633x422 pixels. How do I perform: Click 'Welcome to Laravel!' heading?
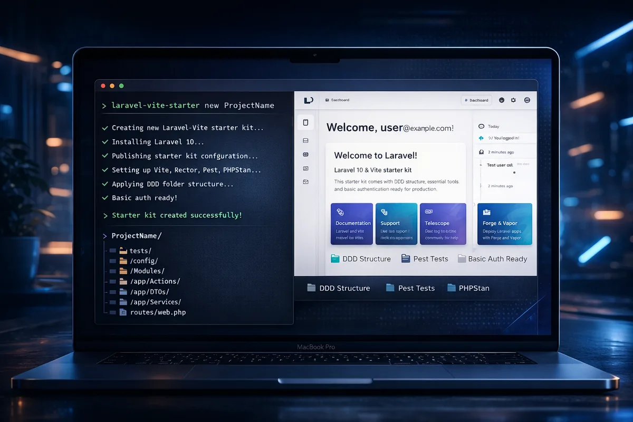pyautogui.click(x=376, y=156)
